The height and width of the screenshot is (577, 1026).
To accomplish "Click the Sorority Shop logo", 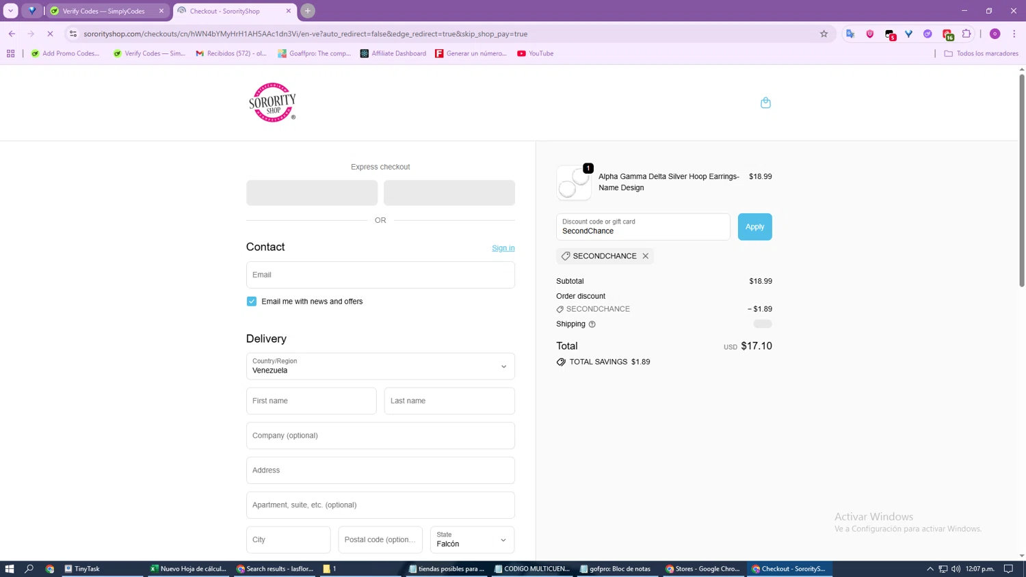I will pos(272,103).
